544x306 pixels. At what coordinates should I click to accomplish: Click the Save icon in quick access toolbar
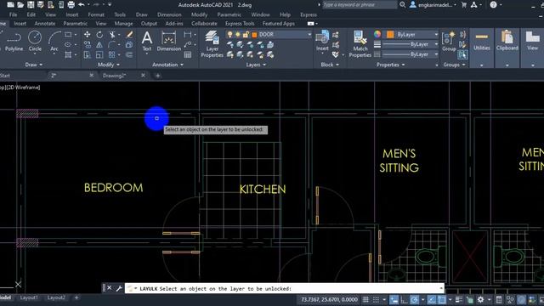coord(31,5)
